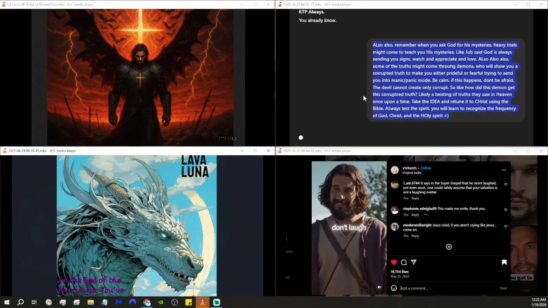Reply to the 1_am.5744 comment
The height and width of the screenshot is (308, 548).
click(x=415, y=198)
